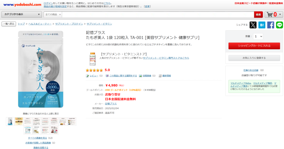Click お気に入りに登録する button
This screenshot has width=284, height=149.
(254, 58)
